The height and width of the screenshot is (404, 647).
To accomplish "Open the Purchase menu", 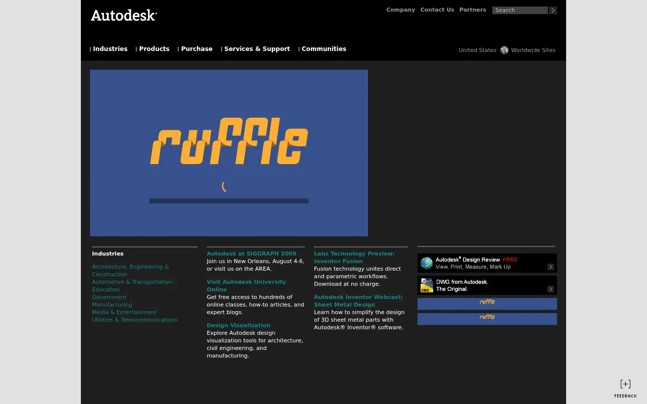I will point(197,49).
